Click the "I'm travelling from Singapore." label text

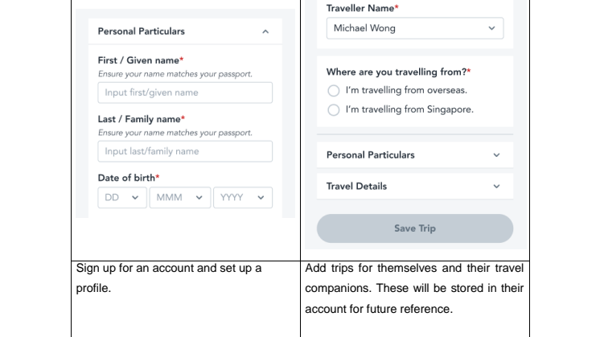click(409, 109)
